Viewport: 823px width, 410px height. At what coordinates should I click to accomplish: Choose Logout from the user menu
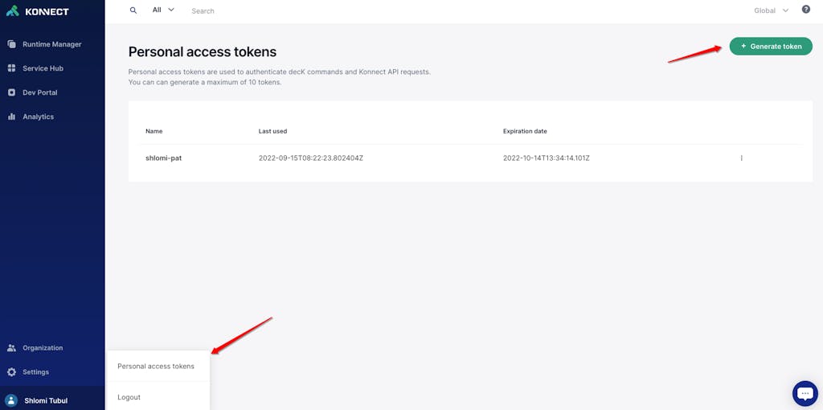click(129, 397)
